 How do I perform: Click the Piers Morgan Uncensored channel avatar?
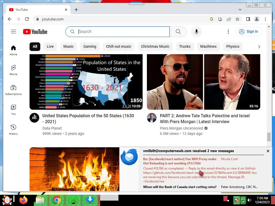coord(152,118)
